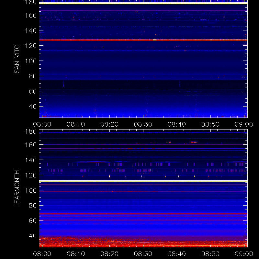Pick the 120 tick label on Learmonth plot

(31, 175)
